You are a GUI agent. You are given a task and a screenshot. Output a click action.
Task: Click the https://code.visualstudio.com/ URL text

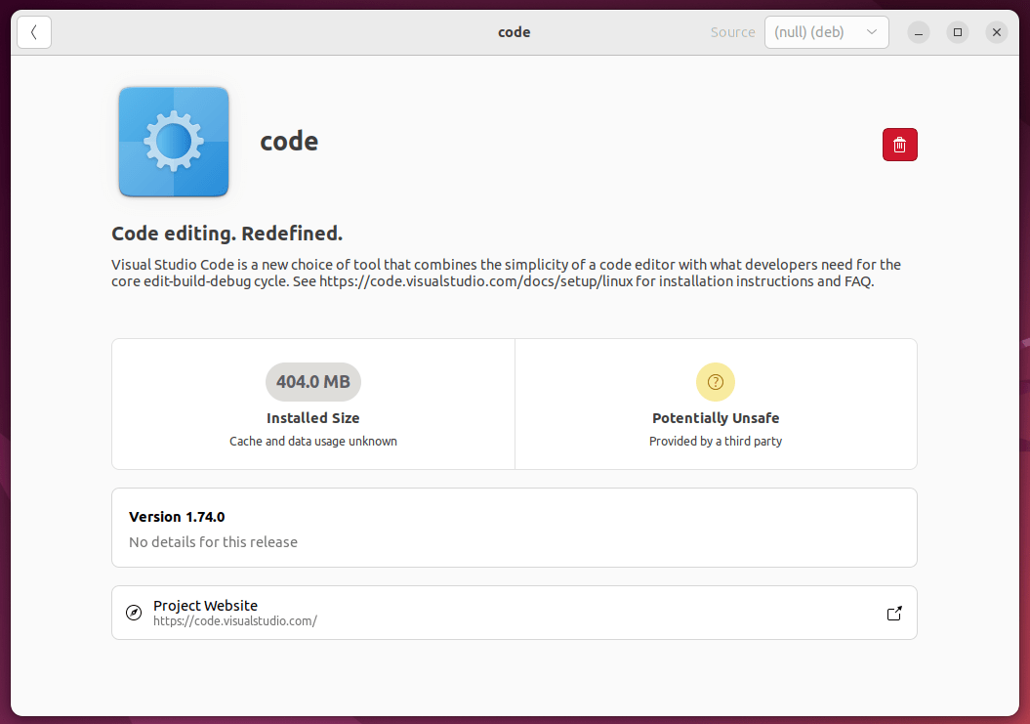235,620
